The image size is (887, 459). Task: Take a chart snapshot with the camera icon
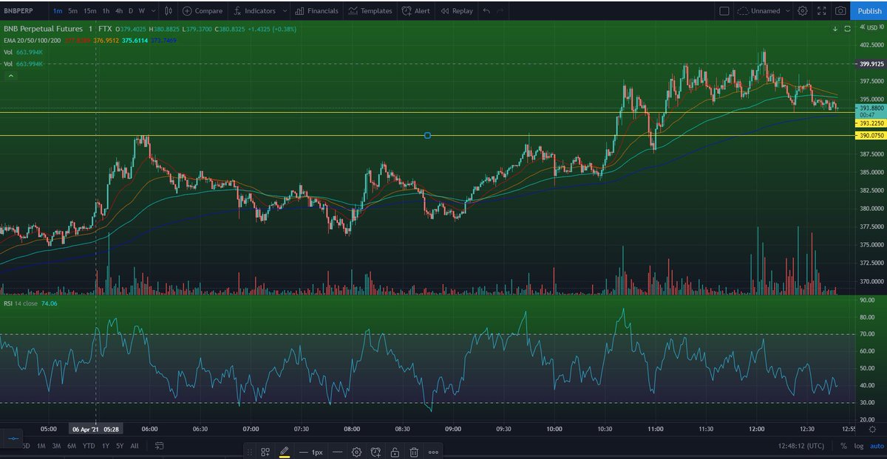(x=840, y=11)
